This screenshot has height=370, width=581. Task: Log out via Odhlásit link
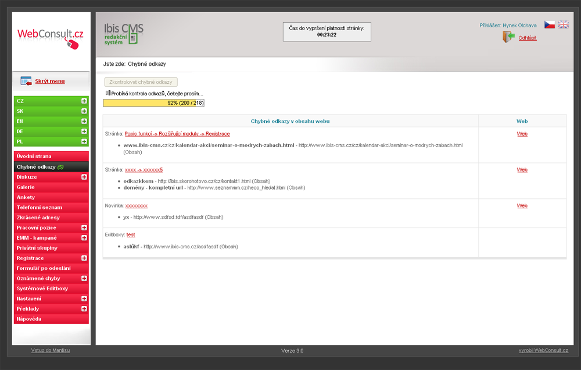[528, 38]
